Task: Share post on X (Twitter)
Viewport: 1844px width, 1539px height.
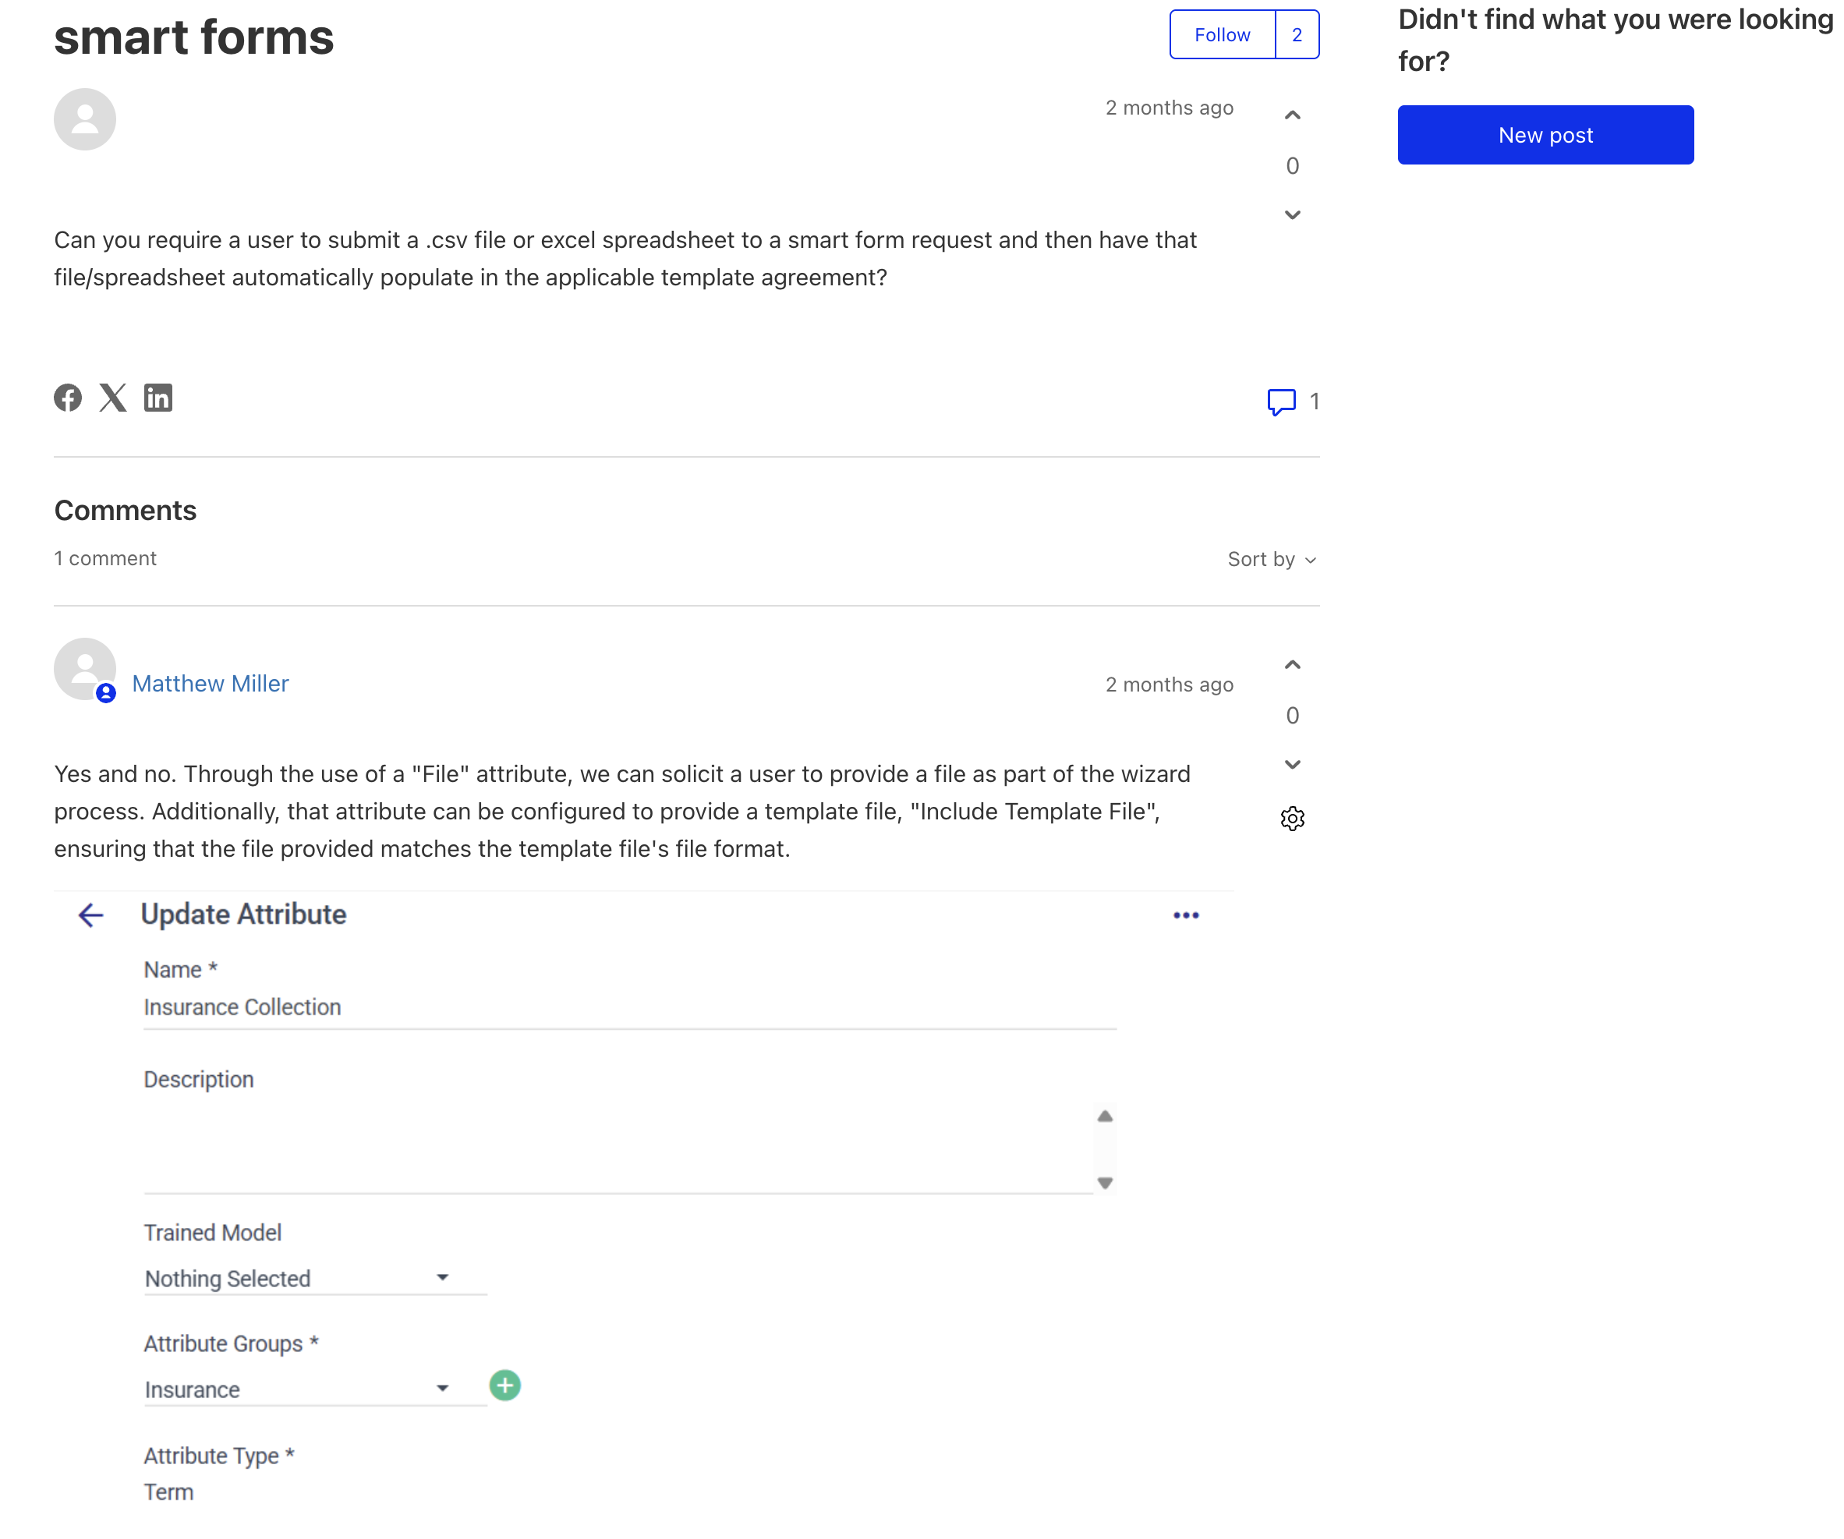Action: coord(112,398)
